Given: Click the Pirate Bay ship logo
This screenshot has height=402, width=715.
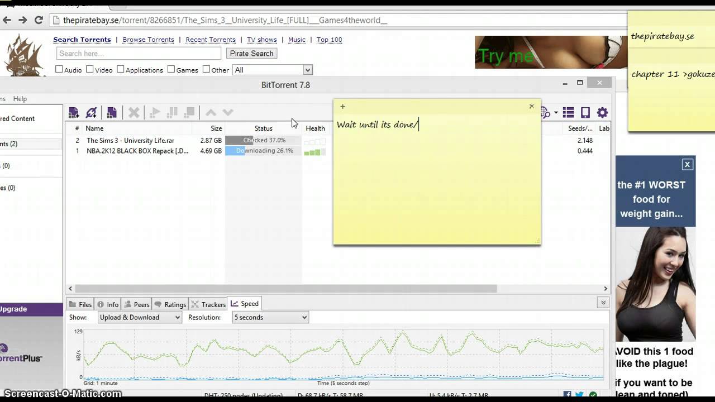Looking at the screenshot, I should [24, 55].
